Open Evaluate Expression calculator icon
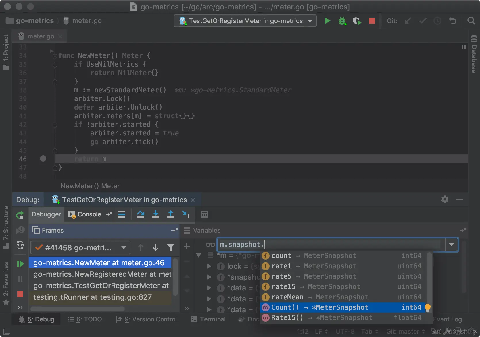The width and height of the screenshot is (480, 337). 205,214
